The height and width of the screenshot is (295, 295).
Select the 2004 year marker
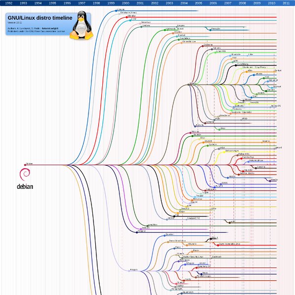pos(184,3)
